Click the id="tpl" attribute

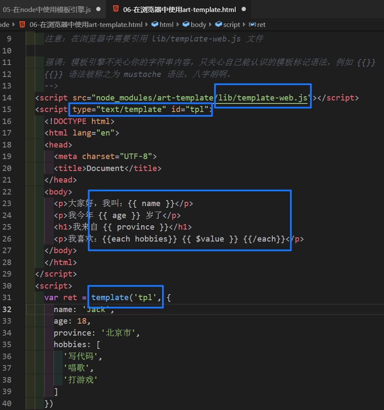[x=190, y=109]
